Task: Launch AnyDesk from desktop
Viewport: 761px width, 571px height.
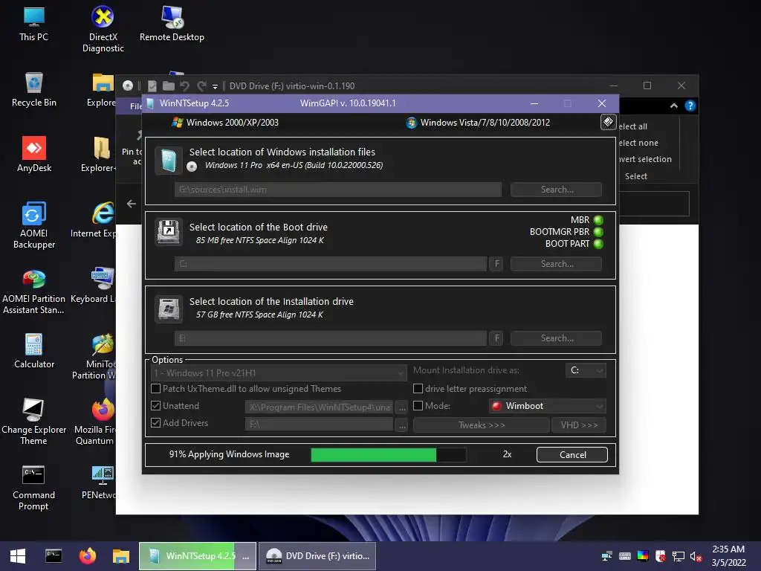Action: pos(34,155)
